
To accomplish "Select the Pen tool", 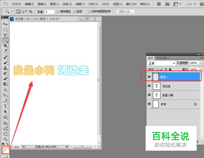I will [5, 101].
